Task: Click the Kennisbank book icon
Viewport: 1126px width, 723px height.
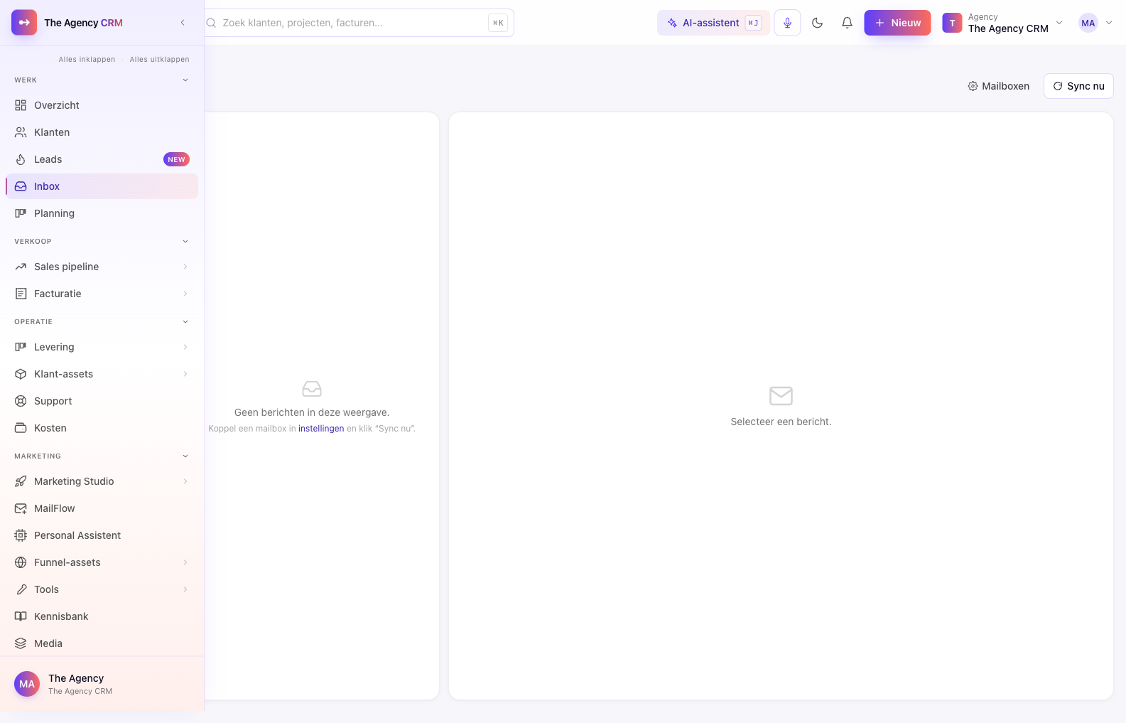Action: [x=21, y=616]
